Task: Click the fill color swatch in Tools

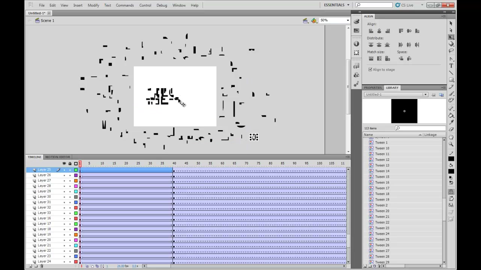Action: pos(451,171)
